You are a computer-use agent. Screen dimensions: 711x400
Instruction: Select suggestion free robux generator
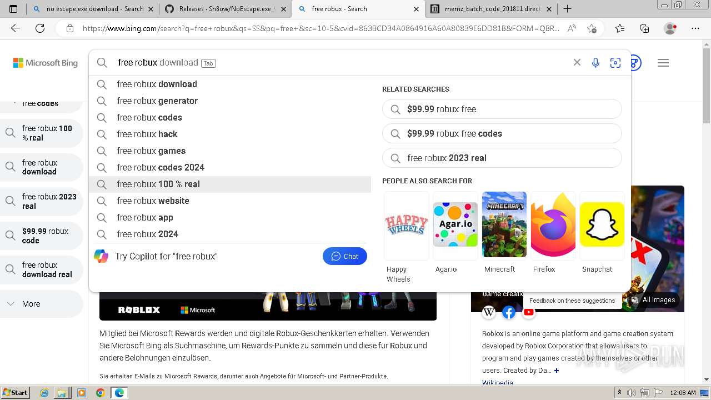pos(230,101)
